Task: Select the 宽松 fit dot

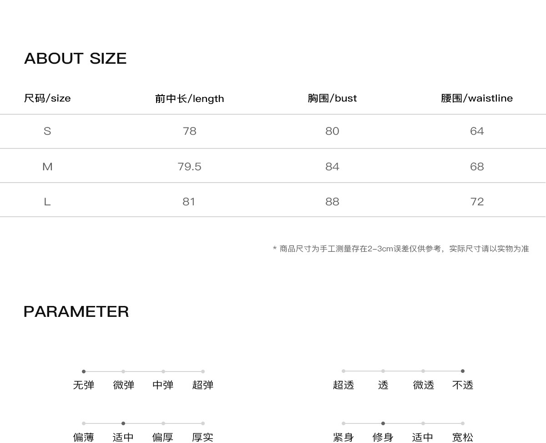Action: (x=463, y=423)
